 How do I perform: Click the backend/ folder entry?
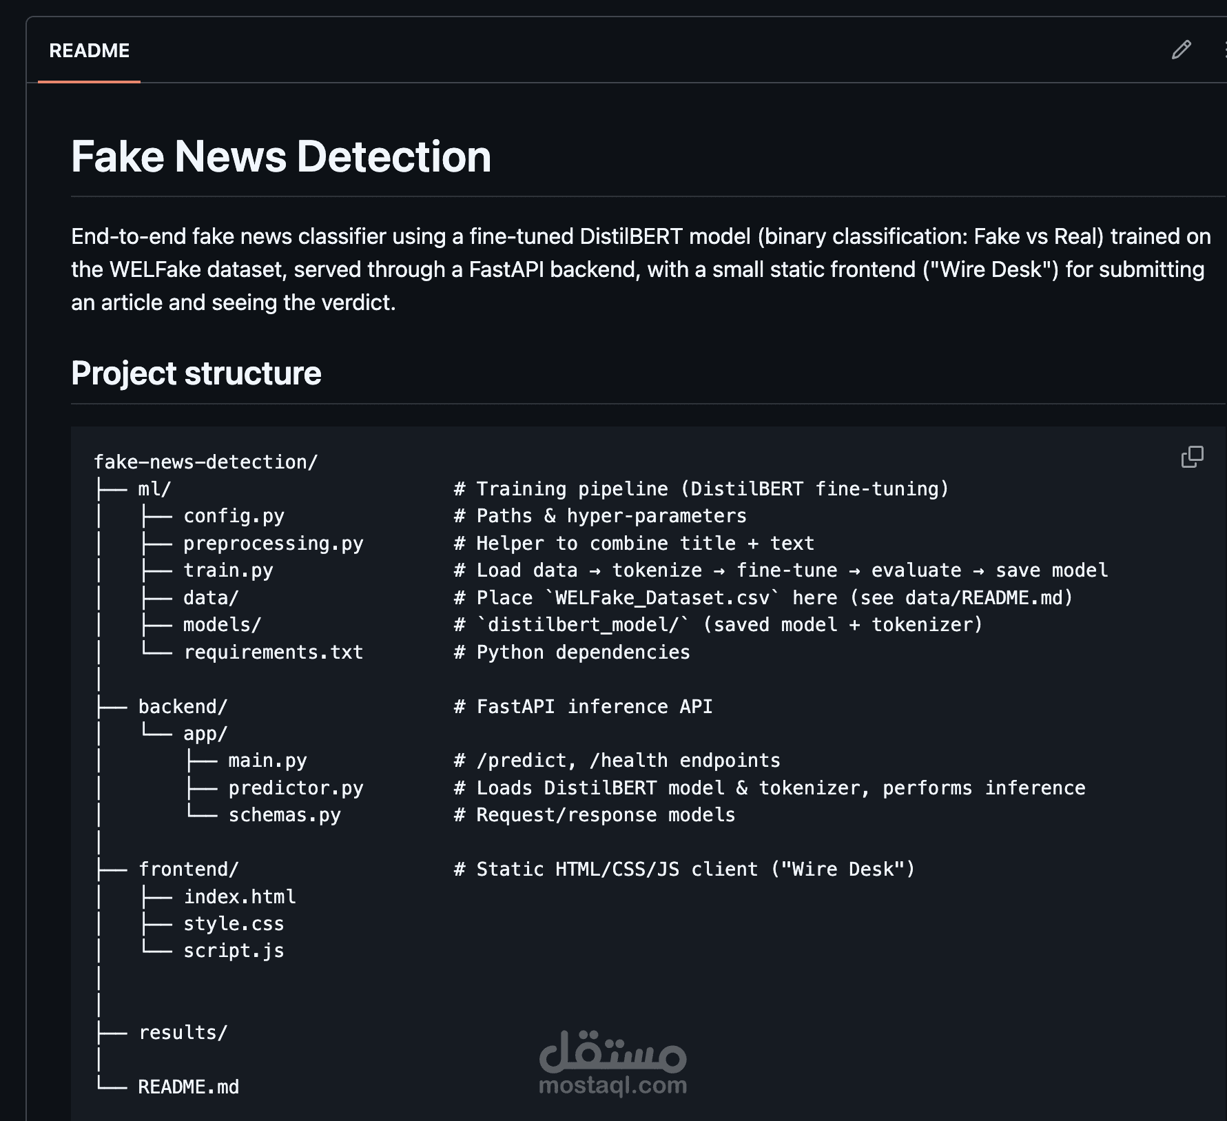pyautogui.click(x=183, y=707)
